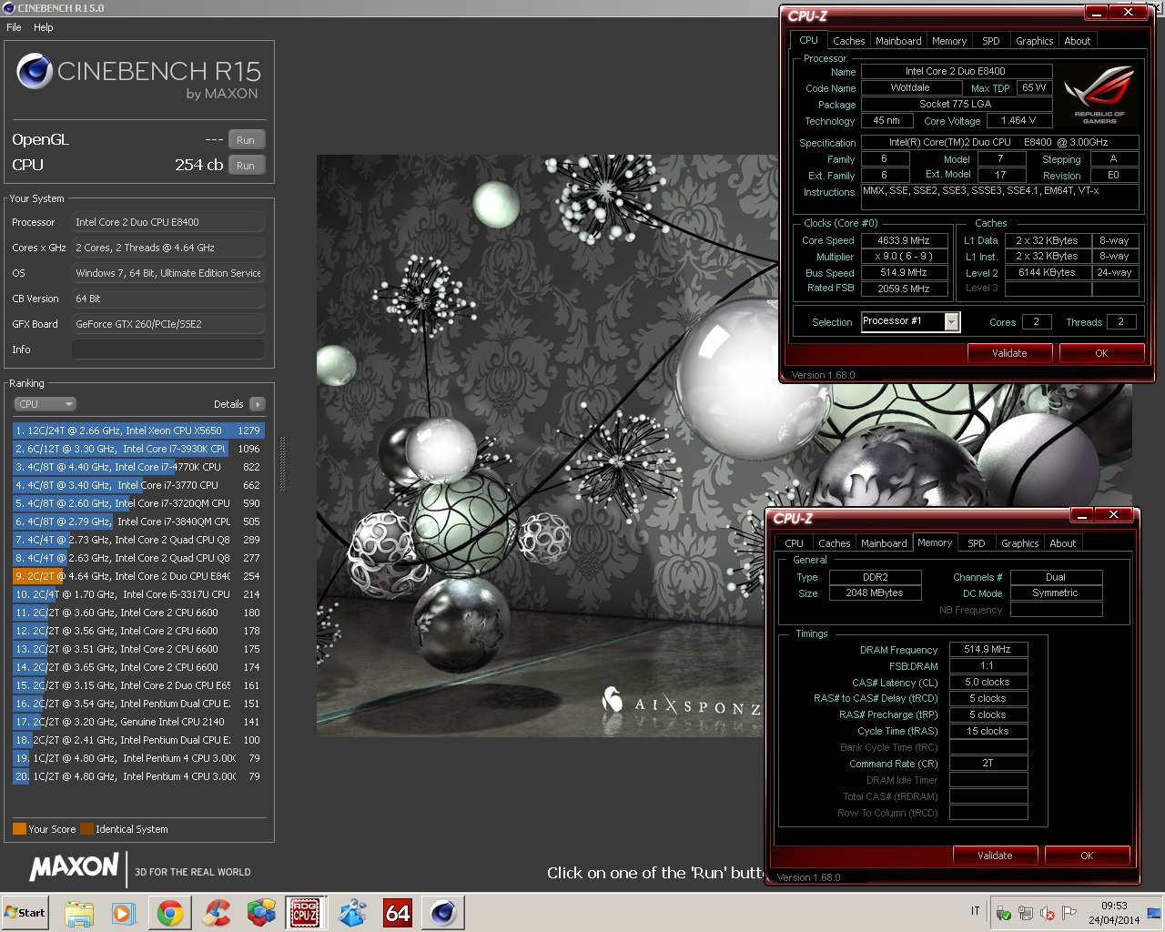The image size is (1165, 932).
Task: Click the blue puzzle-piece taskbar icon
Action: (x=352, y=913)
